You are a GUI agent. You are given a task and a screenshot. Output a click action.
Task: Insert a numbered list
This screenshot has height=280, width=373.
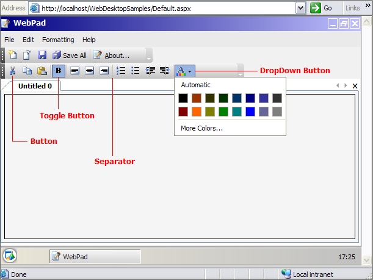pyautogui.click(x=121, y=71)
